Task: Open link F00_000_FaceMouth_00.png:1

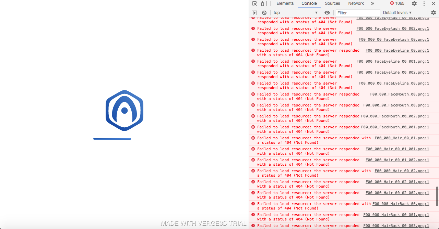Action: coord(400,94)
